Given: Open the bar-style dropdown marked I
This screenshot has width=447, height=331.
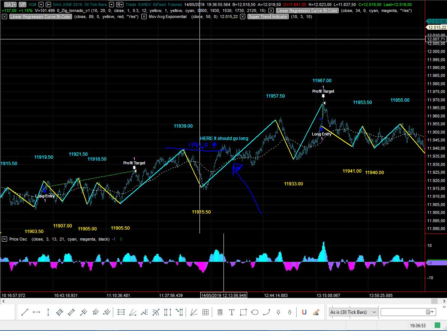Looking at the screenshot, I should point(48,5).
